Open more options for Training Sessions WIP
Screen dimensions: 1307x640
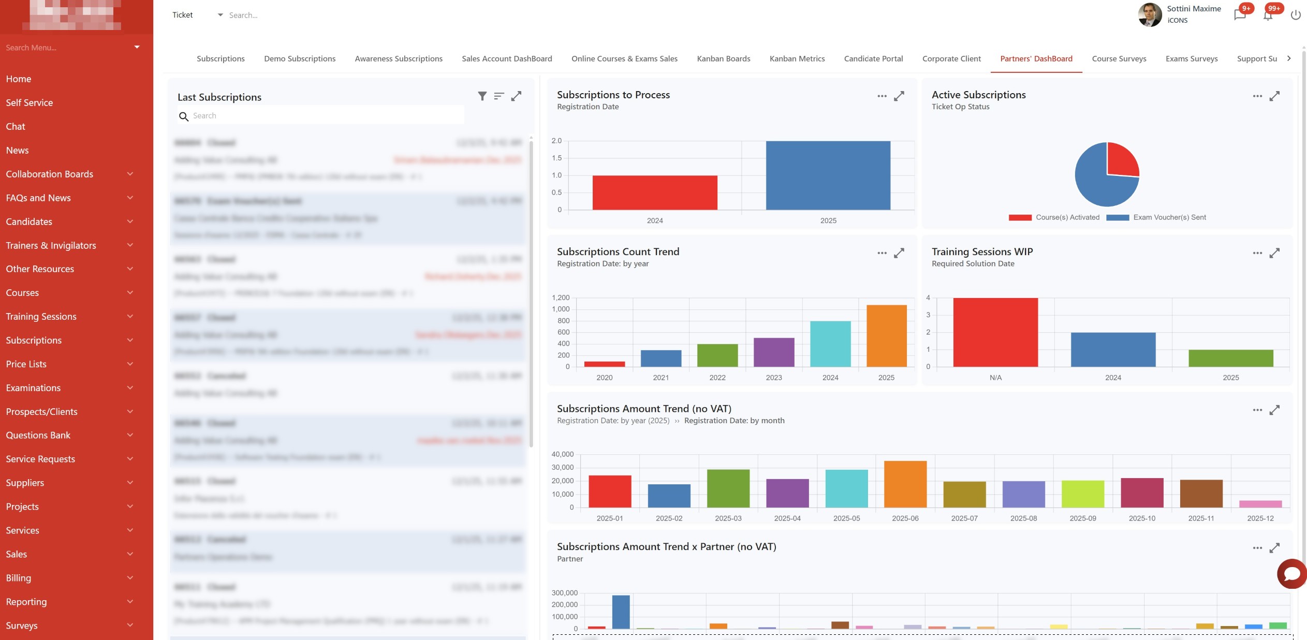point(1257,253)
